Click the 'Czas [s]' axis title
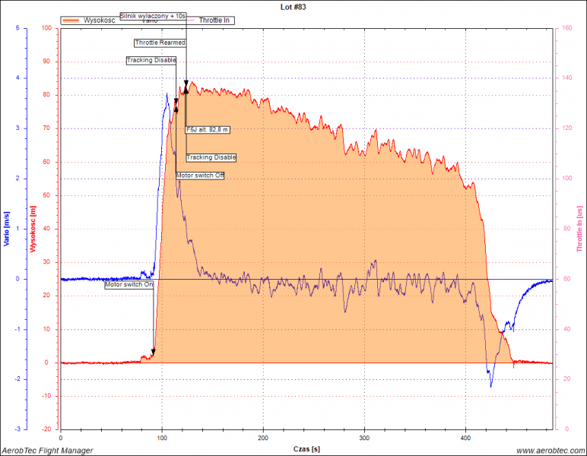Image resolution: width=587 pixels, height=456 pixels. click(x=306, y=449)
